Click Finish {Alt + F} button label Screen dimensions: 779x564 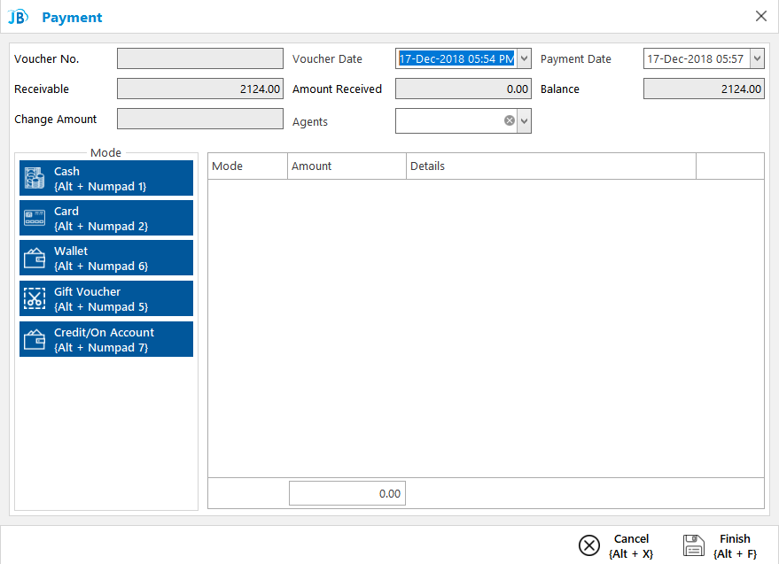click(x=735, y=546)
